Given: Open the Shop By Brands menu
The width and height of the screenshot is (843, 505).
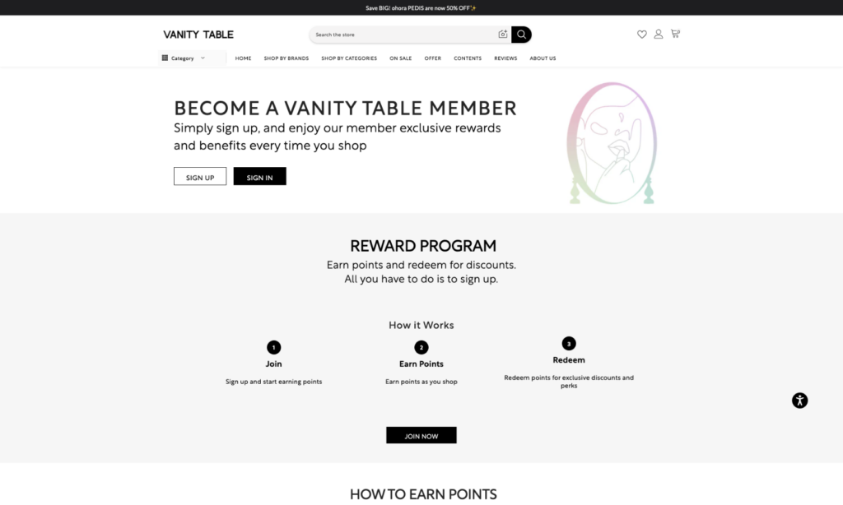Looking at the screenshot, I should coord(286,58).
